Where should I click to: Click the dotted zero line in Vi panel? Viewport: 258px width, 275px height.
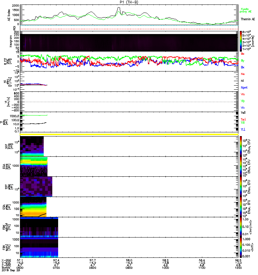[129, 102]
